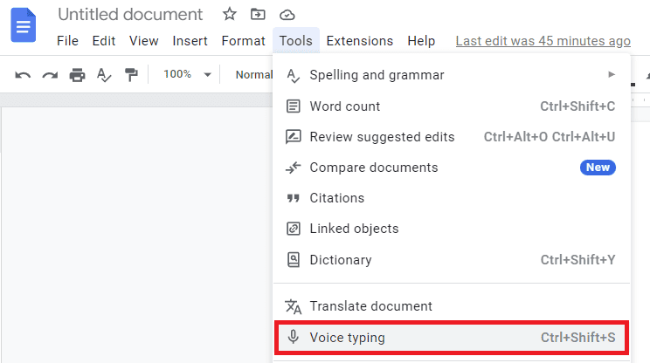Open the 100% zoom dropdown
Screen dimensions: 650x363
187,74
